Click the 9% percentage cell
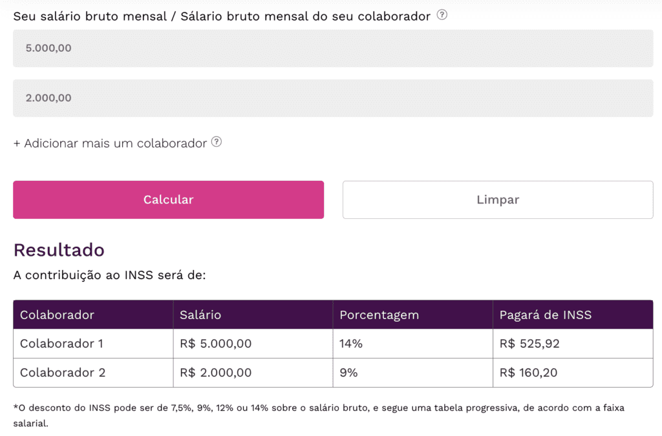The height and width of the screenshot is (436, 662). tap(348, 373)
